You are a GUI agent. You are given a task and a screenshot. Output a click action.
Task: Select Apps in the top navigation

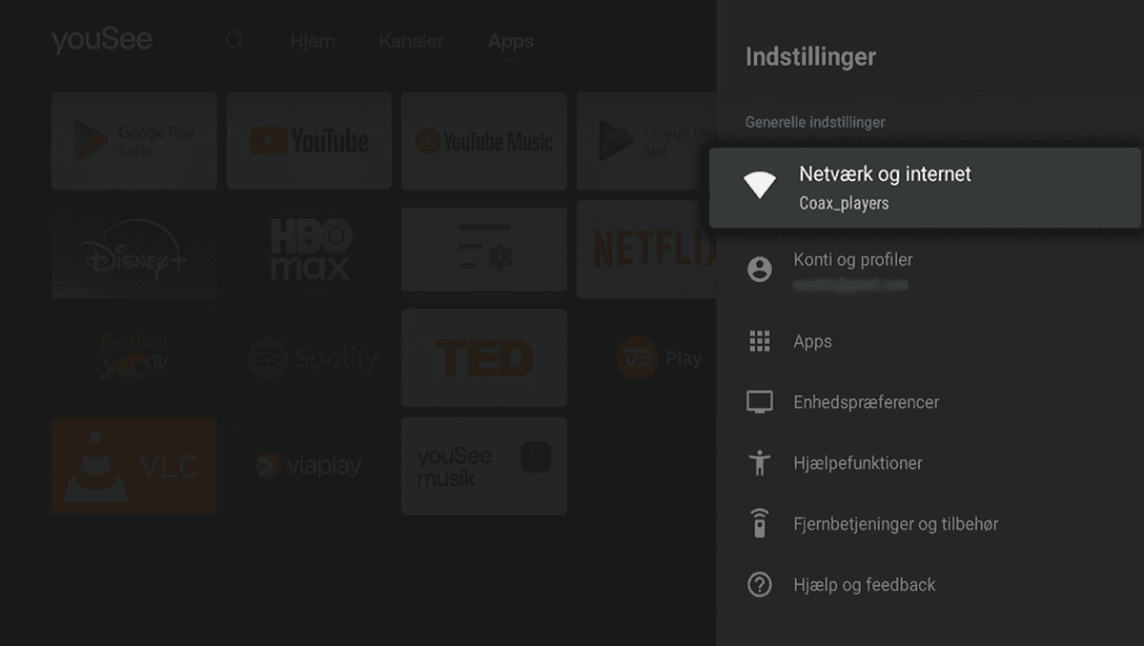pyautogui.click(x=510, y=41)
